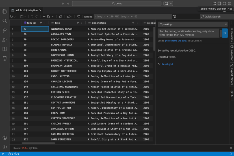This screenshot has width=234, height=156.
Task: Click the save changes icon
Action: point(22,17)
